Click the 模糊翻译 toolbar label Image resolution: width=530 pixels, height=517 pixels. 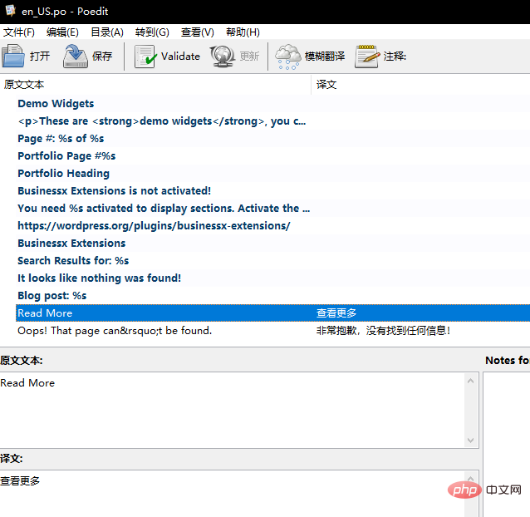tap(325, 57)
